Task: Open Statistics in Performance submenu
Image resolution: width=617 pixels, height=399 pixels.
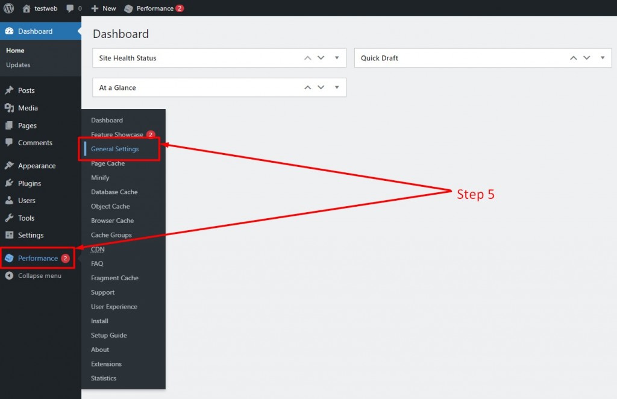Action: 104,378
